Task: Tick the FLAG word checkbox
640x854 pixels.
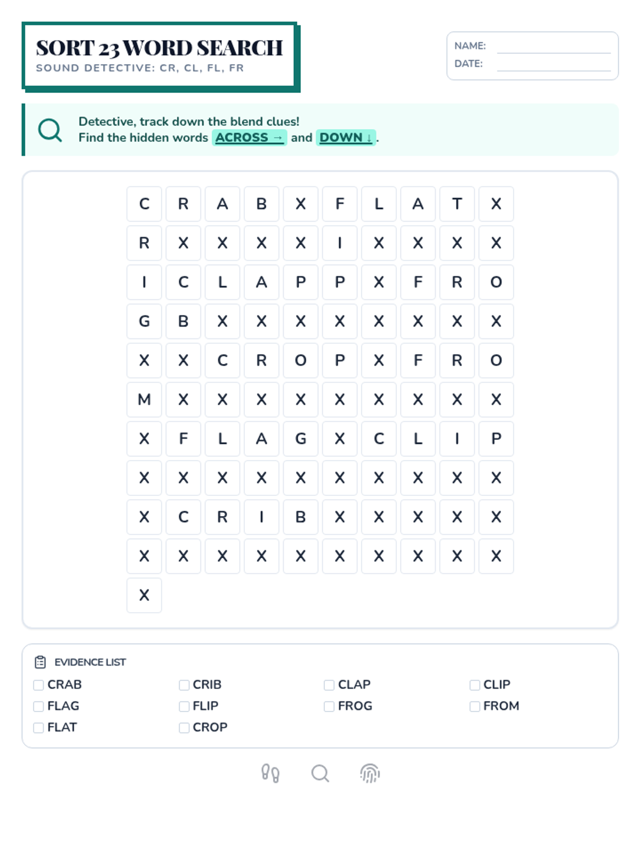Action: tap(39, 706)
